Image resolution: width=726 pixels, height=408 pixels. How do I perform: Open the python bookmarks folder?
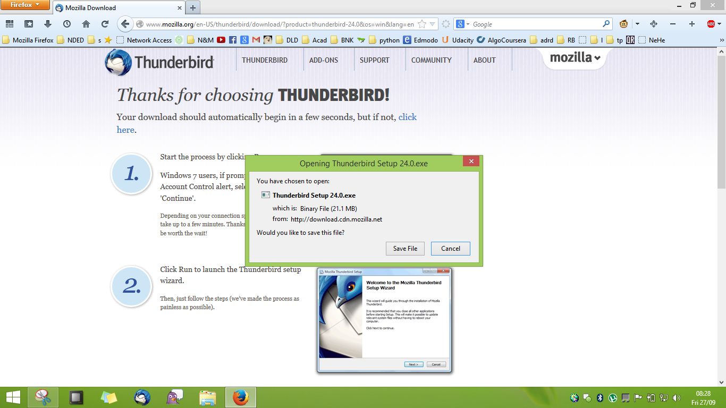coord(384,40)
